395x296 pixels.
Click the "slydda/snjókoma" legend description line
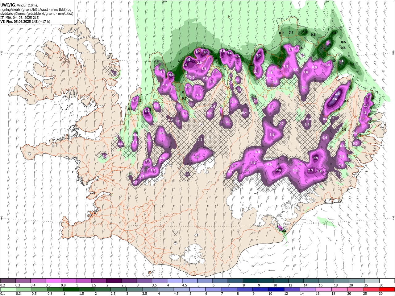pyautogui.click(x=37, y=14)
